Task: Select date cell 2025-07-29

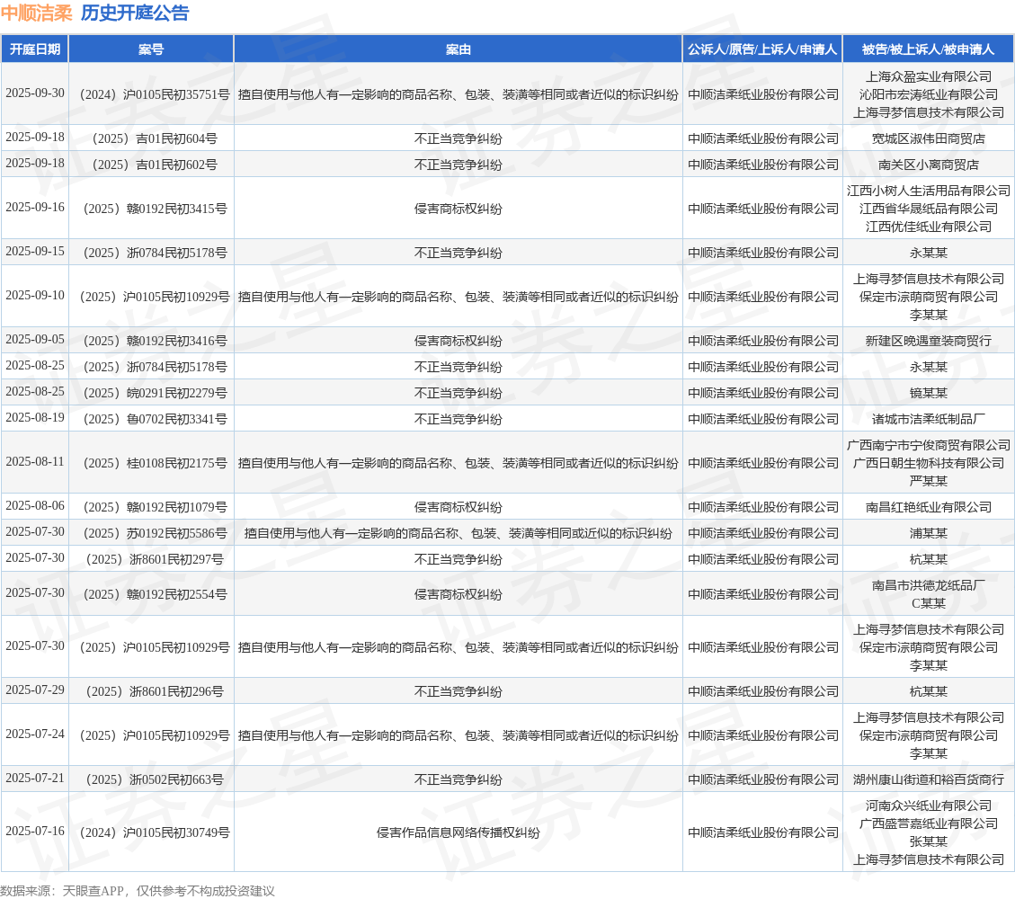Action: pyautogui.click(x=35, y=690)
